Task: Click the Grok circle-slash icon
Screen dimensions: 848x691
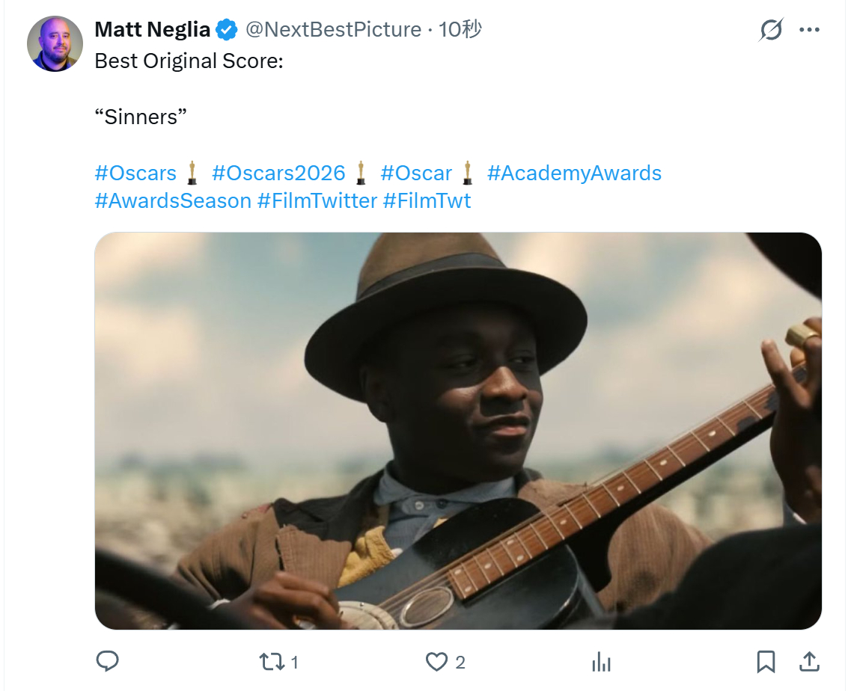Action: [x=770, y=30]
